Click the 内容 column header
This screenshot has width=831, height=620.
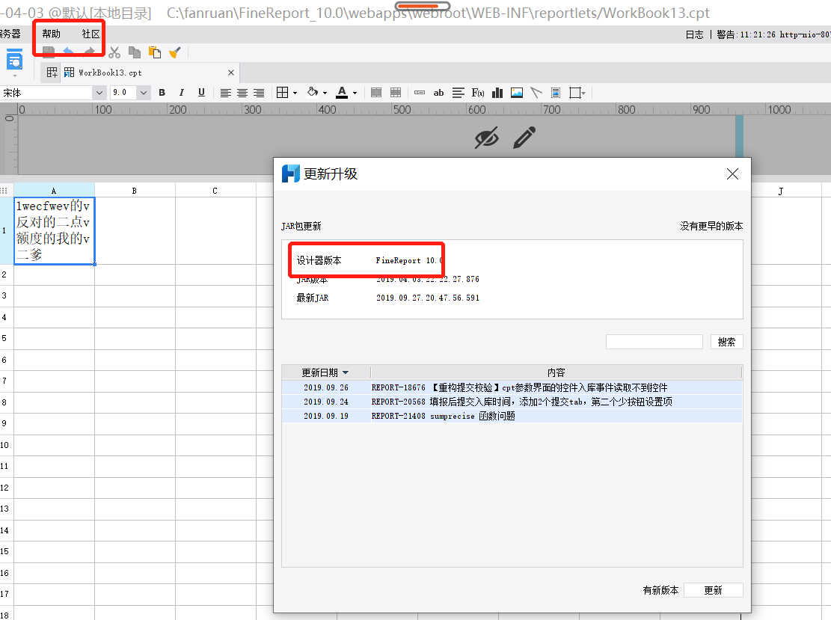click(556, 372)
